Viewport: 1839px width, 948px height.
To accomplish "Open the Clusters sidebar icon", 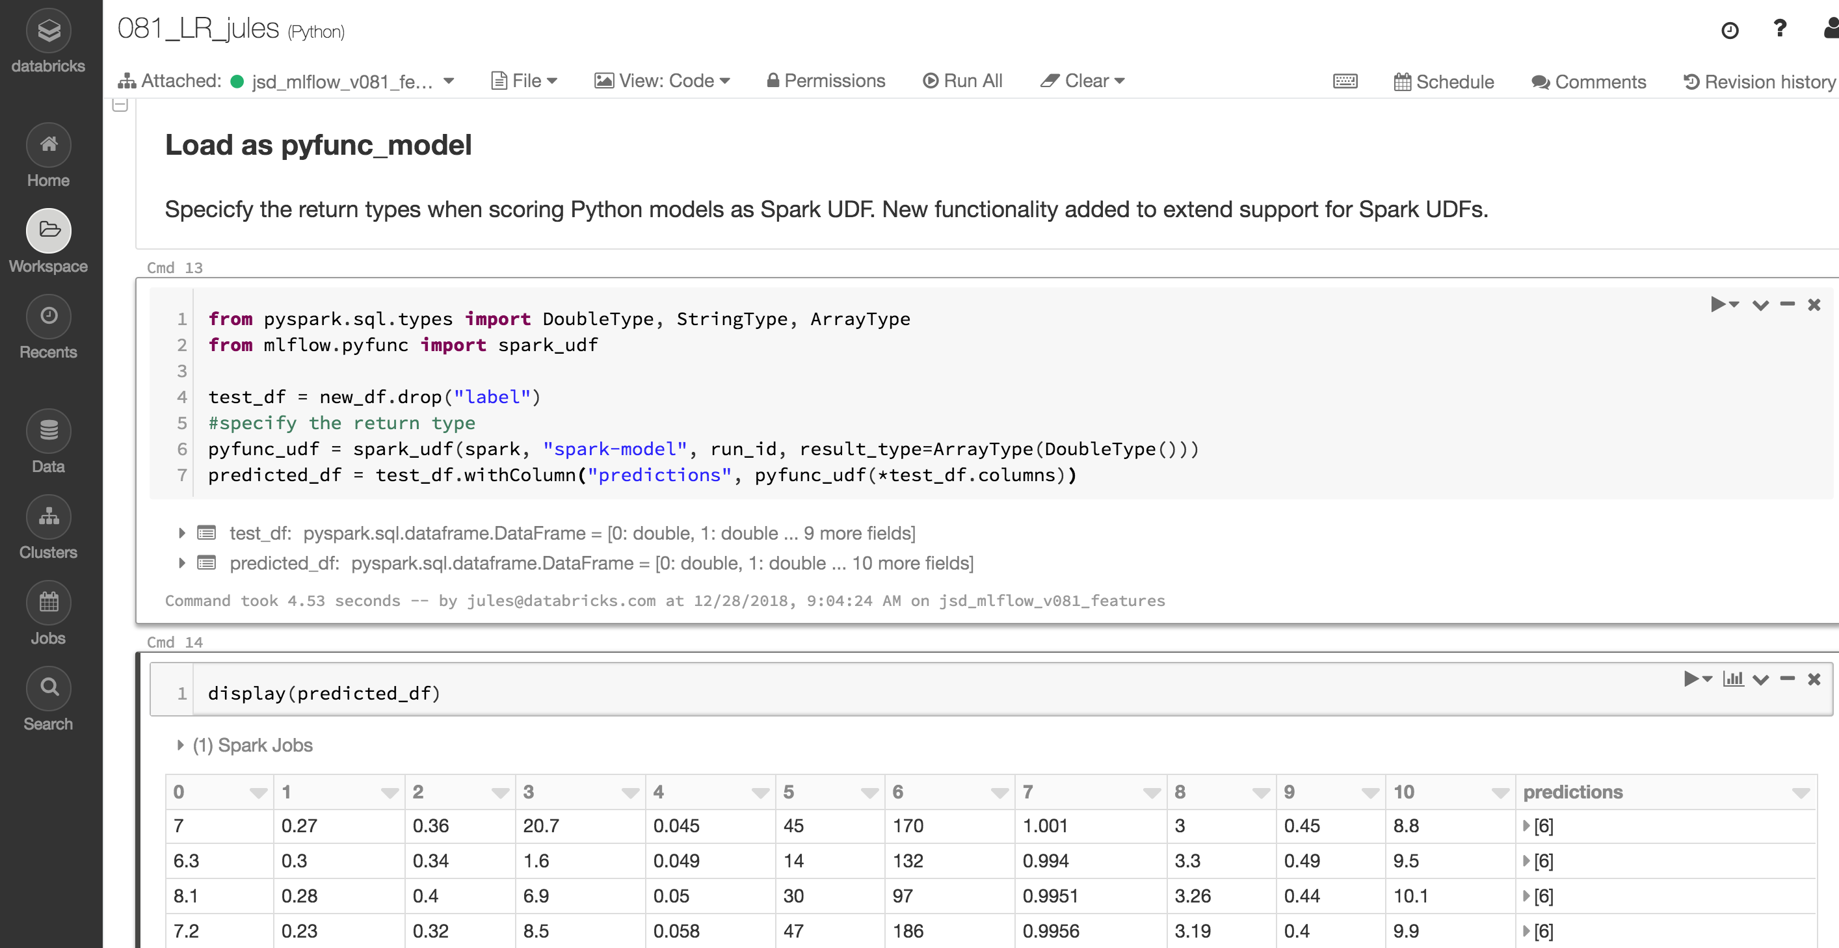I will click(x=48, y=517).
